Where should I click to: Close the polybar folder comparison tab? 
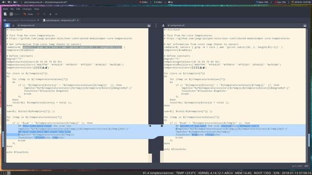coord(38,20)
